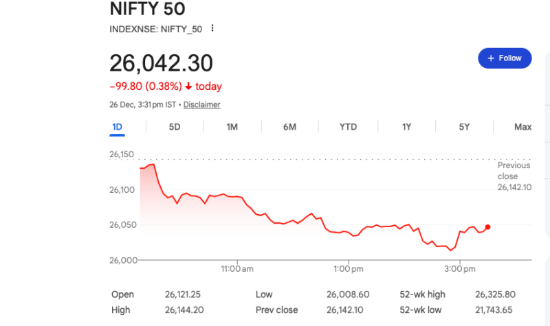Click the plus icon in the Follow button
550x326 pixels.
point(491,58)
